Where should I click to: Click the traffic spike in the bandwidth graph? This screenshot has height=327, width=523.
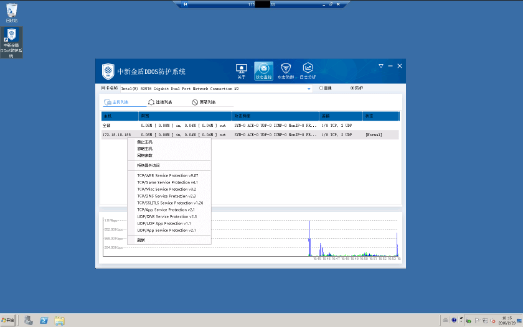(x=309, y=239)
